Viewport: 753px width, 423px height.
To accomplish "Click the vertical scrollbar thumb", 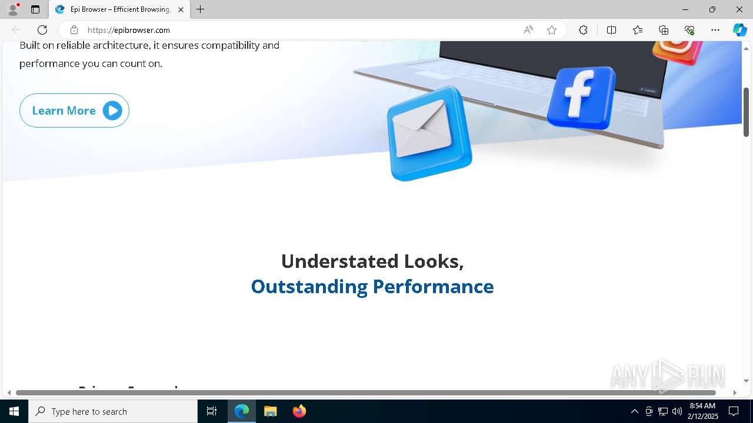I will [746, 112].
